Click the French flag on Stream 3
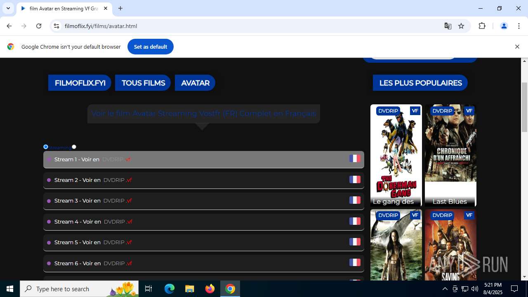Screen dimensions: 528x297 (x=355, y=200)
